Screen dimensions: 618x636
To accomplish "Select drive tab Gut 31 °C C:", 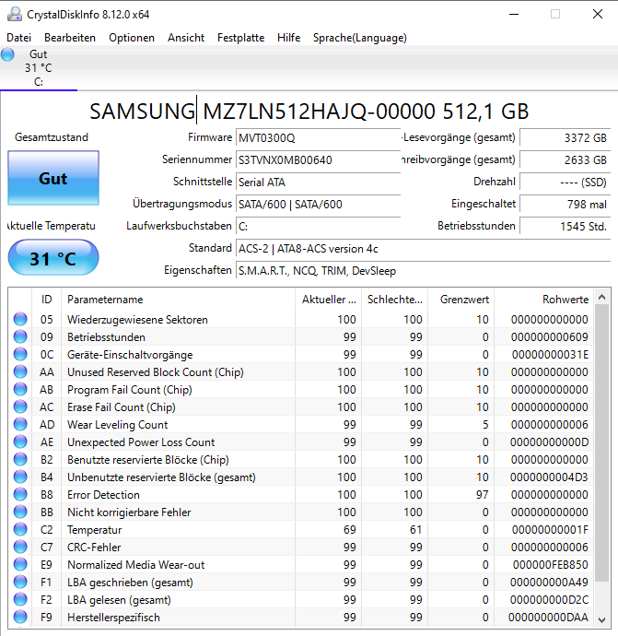I will click(39, 68).
